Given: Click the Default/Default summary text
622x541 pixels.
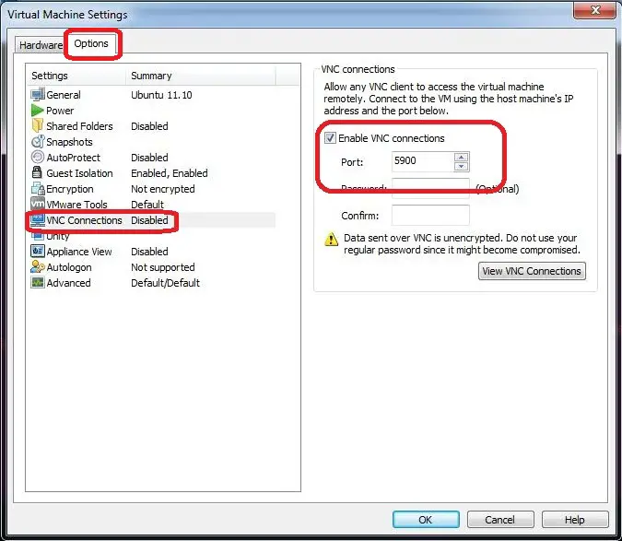Looking at the screenshot, I should (x=166, y=283).
